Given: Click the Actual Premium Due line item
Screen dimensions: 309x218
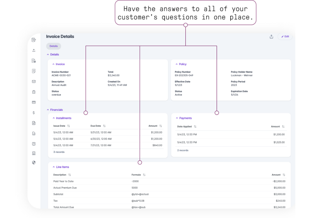Looking at the screenshot, I should point(65,188).
